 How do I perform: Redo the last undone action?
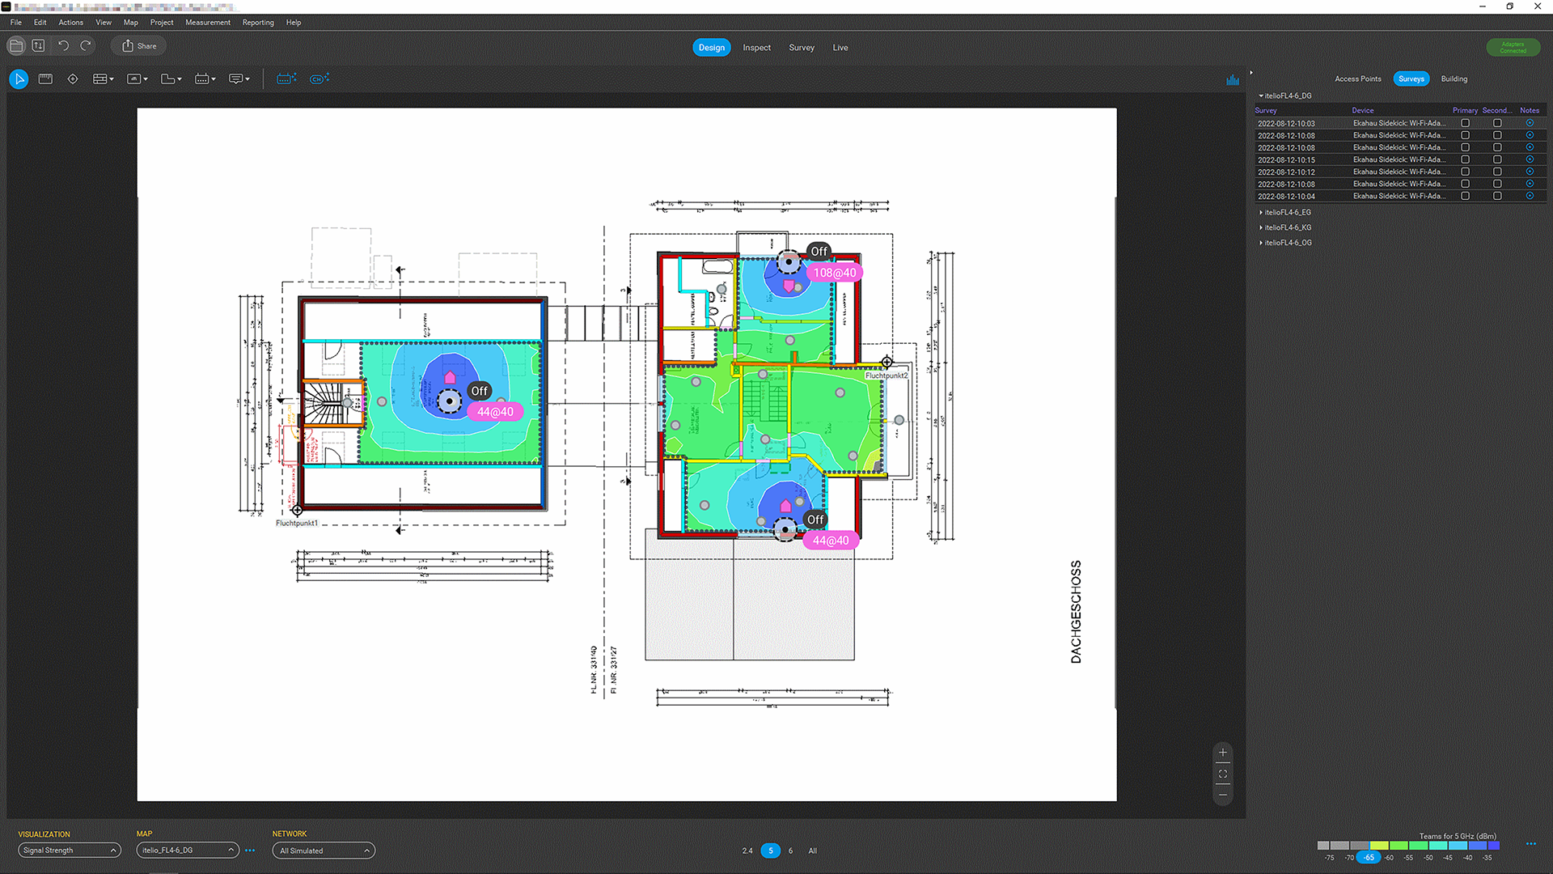pos(86,46)
